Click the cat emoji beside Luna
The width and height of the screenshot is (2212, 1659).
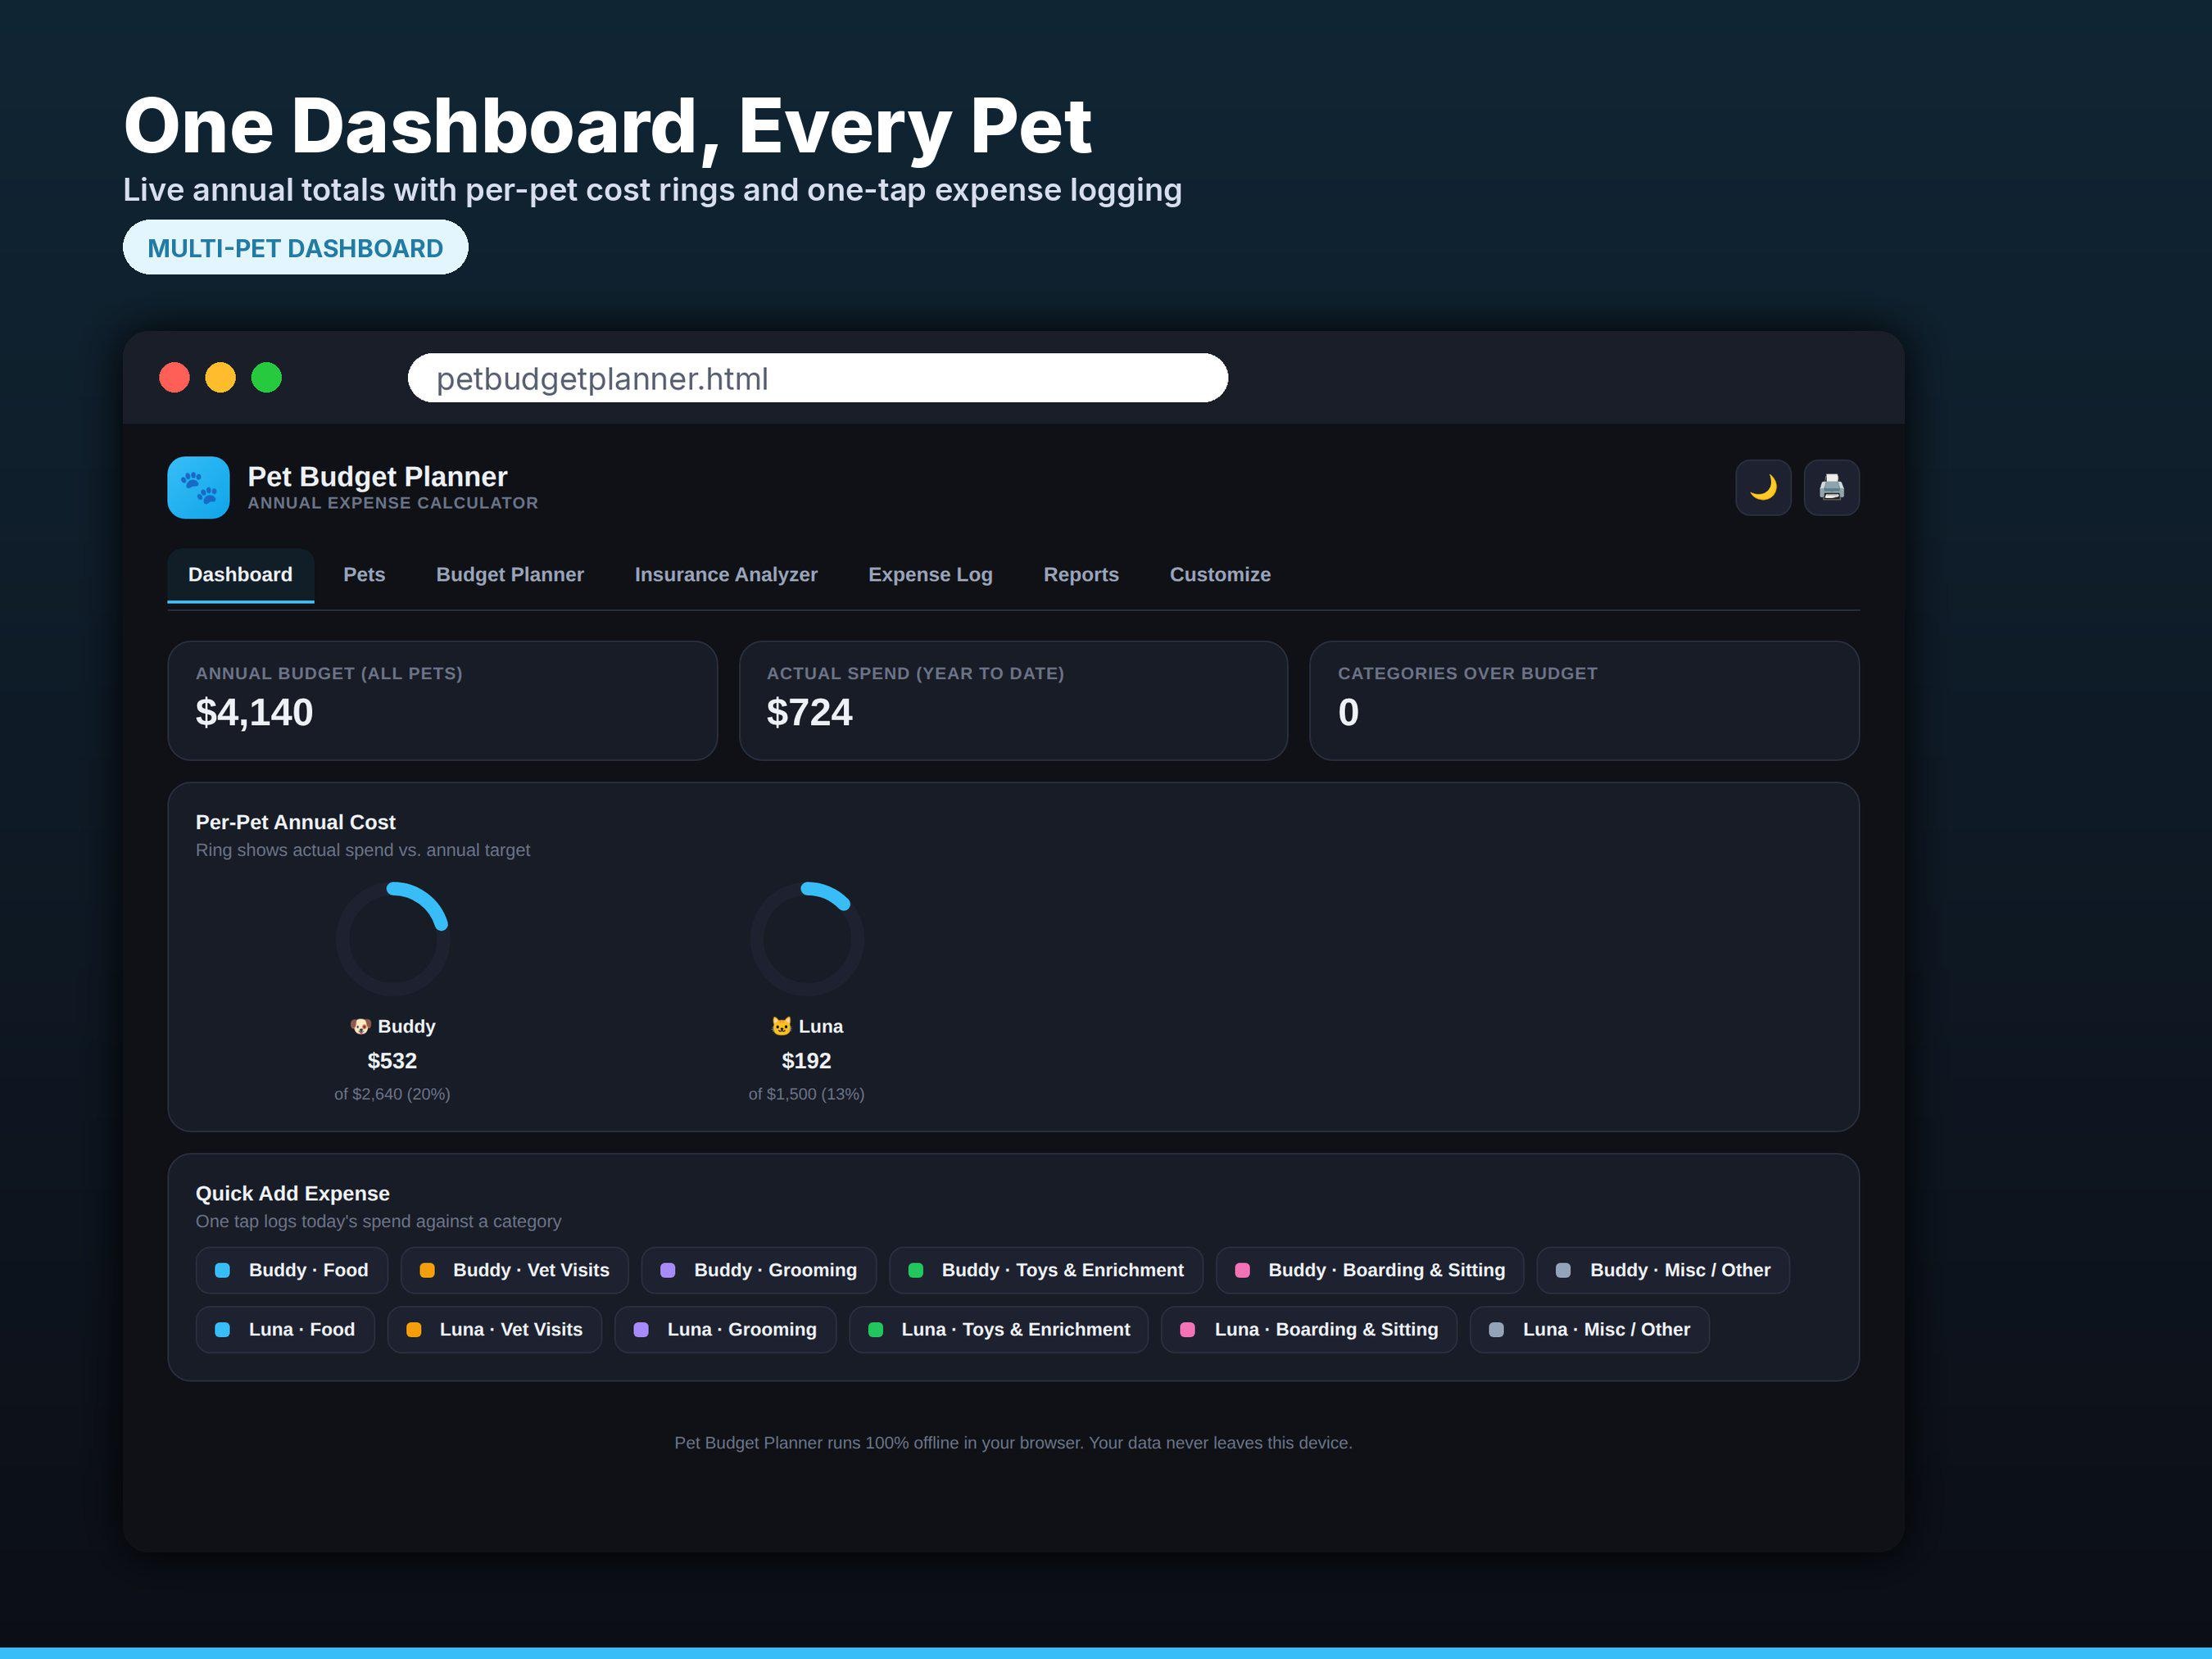point(782,1027)
